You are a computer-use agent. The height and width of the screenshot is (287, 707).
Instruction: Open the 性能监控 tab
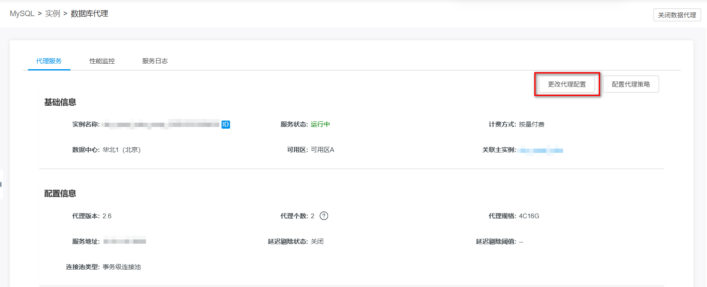click(x=102, y=61)
